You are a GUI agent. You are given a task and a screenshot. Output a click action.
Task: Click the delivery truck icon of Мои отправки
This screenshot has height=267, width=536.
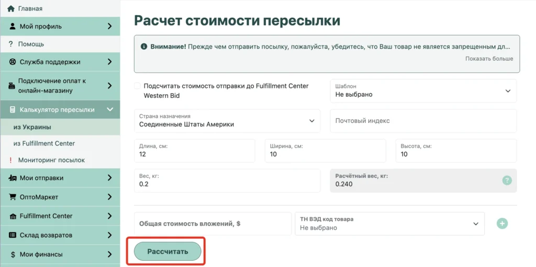(x=13, y=178)
